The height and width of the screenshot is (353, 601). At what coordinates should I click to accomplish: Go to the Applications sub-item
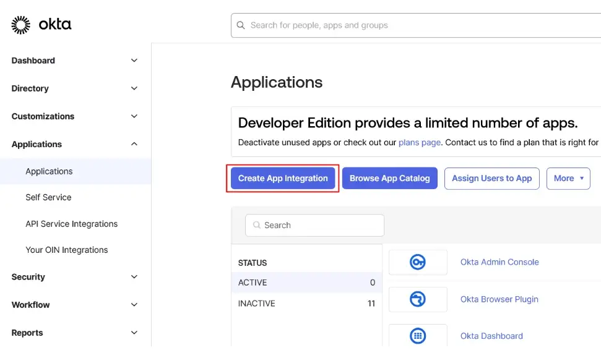pyautogui.click(x=76, y=171)
